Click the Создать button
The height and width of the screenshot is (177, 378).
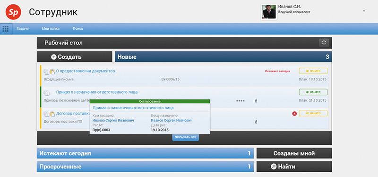(x=75, y=57)
